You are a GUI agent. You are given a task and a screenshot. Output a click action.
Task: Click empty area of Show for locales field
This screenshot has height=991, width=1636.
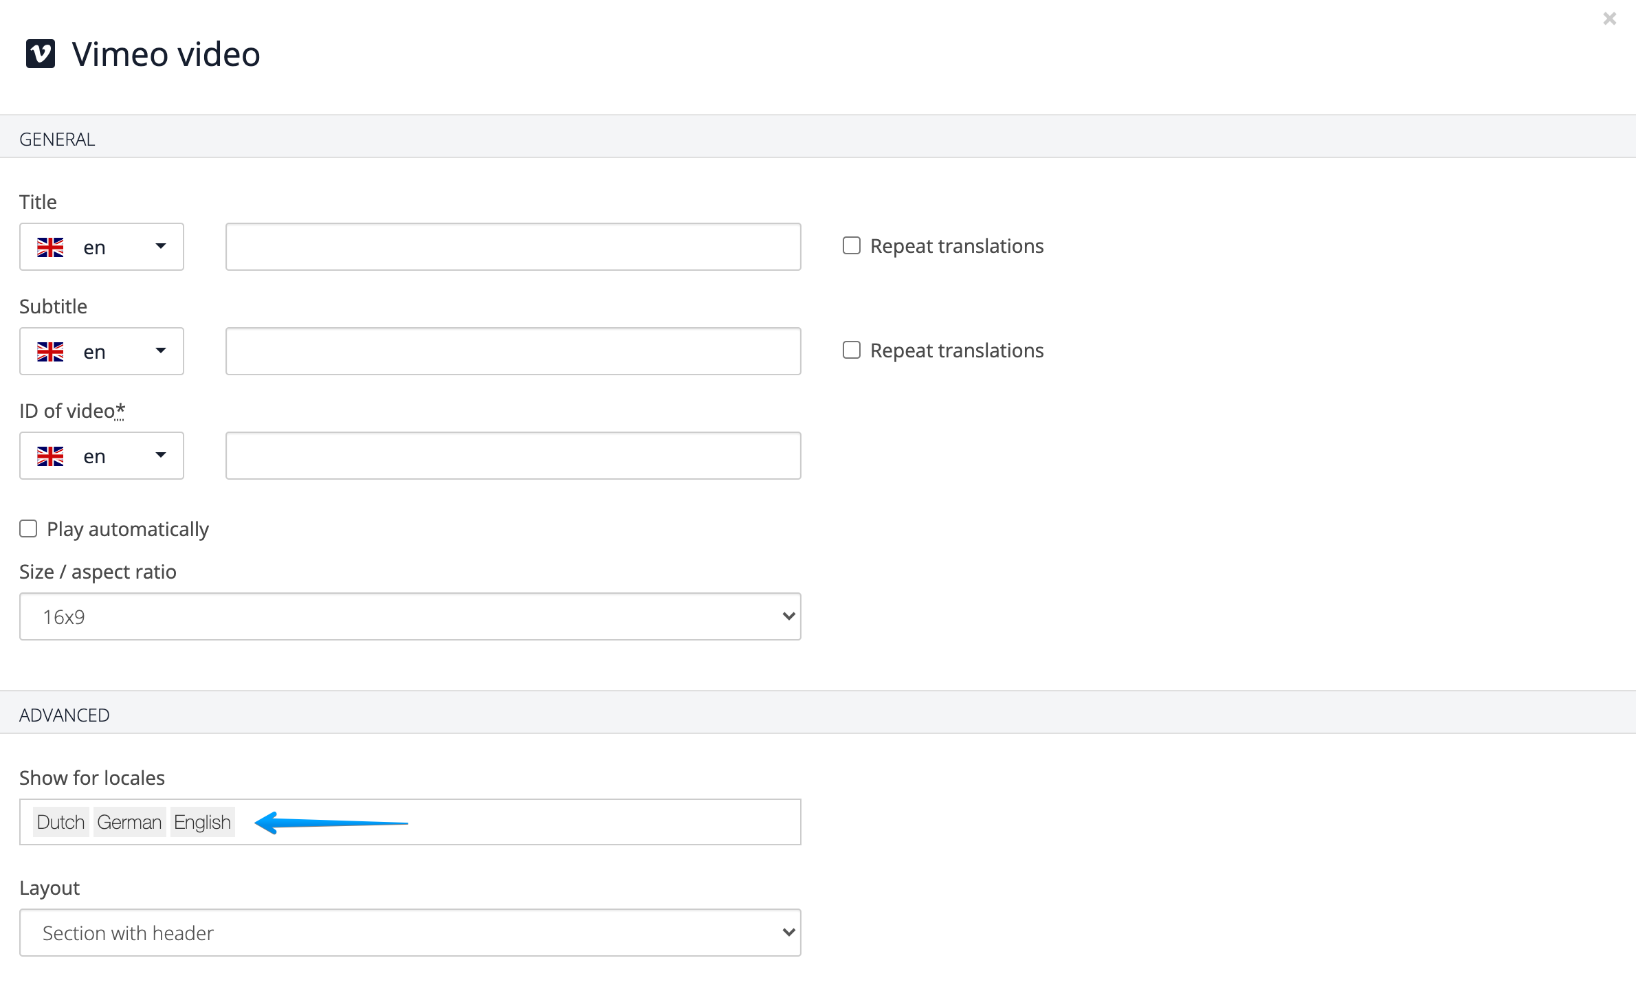605,822
